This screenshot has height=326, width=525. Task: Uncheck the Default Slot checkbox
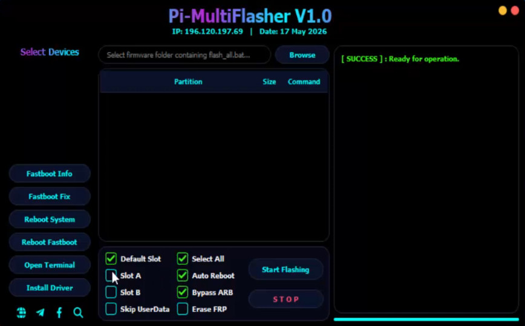pos(111,259)
